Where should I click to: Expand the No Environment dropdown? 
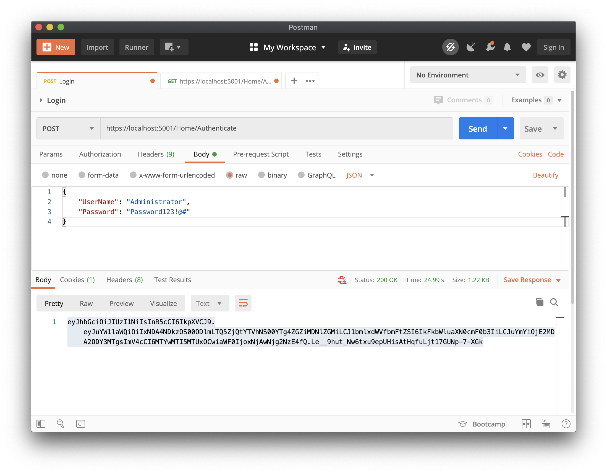[x=468, y=75]
